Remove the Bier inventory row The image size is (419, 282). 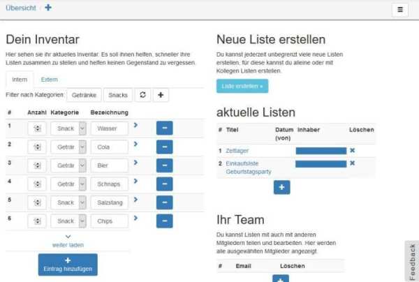pos(165,165)
